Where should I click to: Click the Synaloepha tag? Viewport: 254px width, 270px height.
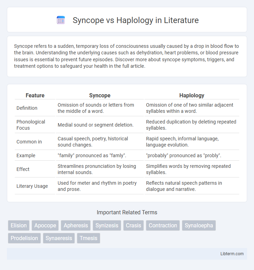click(199, 225)
